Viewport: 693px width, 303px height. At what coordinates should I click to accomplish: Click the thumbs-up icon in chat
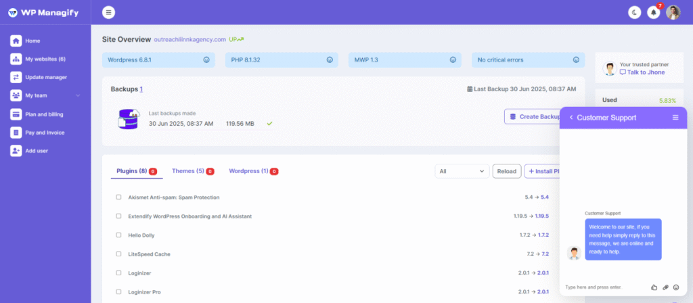(654, 287)
